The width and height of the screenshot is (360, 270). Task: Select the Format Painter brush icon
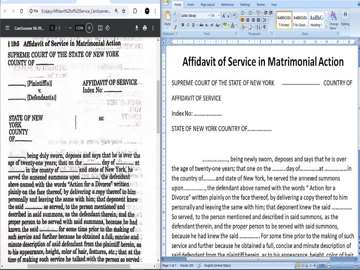(175, 27)
